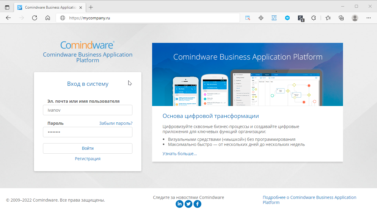The image size is (377, 212).
Task: Click the copyright text © 2009–2022 Comindware
Action: pyautogui.click(x=55, y=200)
